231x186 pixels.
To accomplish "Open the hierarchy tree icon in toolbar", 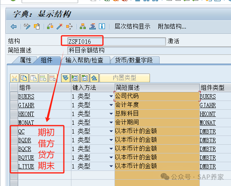I will pos(83,27).
